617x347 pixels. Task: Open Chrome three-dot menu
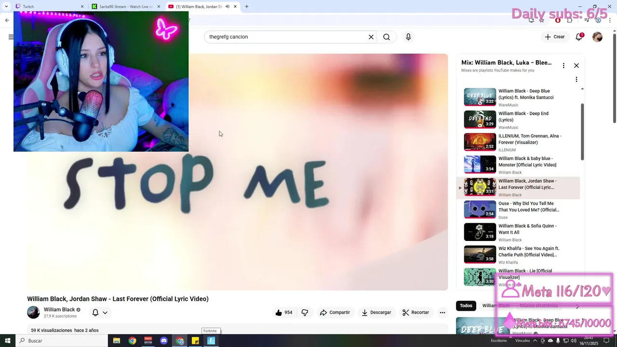(610, 20)
